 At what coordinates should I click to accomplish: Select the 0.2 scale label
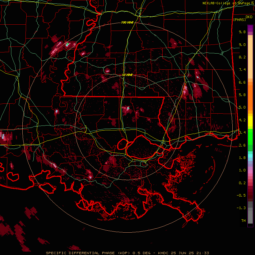tap(242, 183)
